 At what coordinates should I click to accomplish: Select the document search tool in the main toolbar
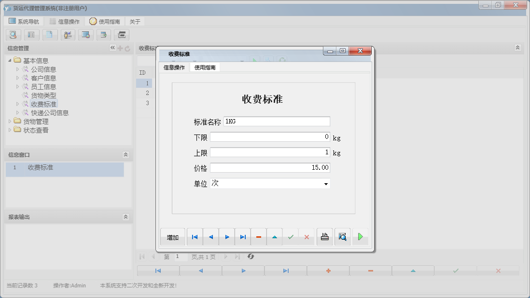(13, 35)
